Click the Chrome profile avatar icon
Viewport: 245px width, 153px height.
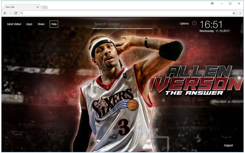tap(212, 4)
